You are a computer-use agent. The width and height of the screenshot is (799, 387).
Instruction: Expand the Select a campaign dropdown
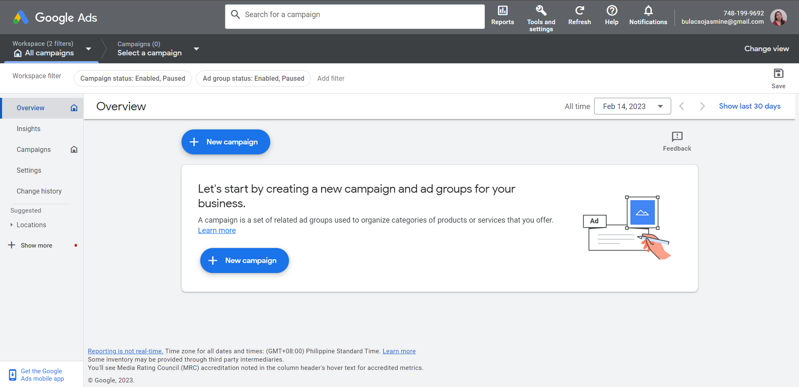click(197, 49)
